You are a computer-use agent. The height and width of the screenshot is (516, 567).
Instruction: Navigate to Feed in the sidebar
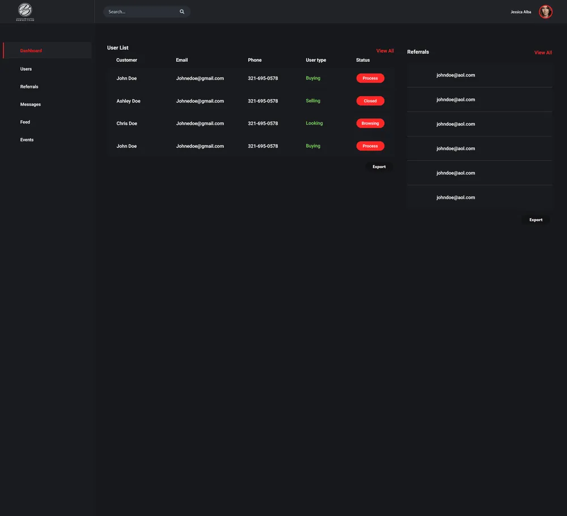(x=25, y=122)
